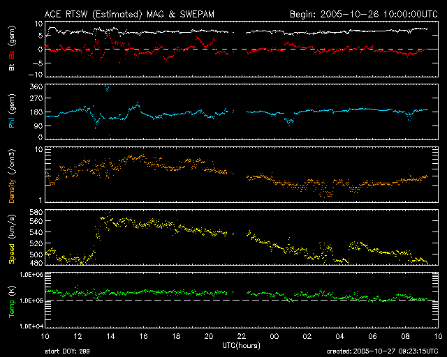Screen dimensions: 447x357
Task: Click the '180' tick on the Phi axis
Action: point(36,112)
